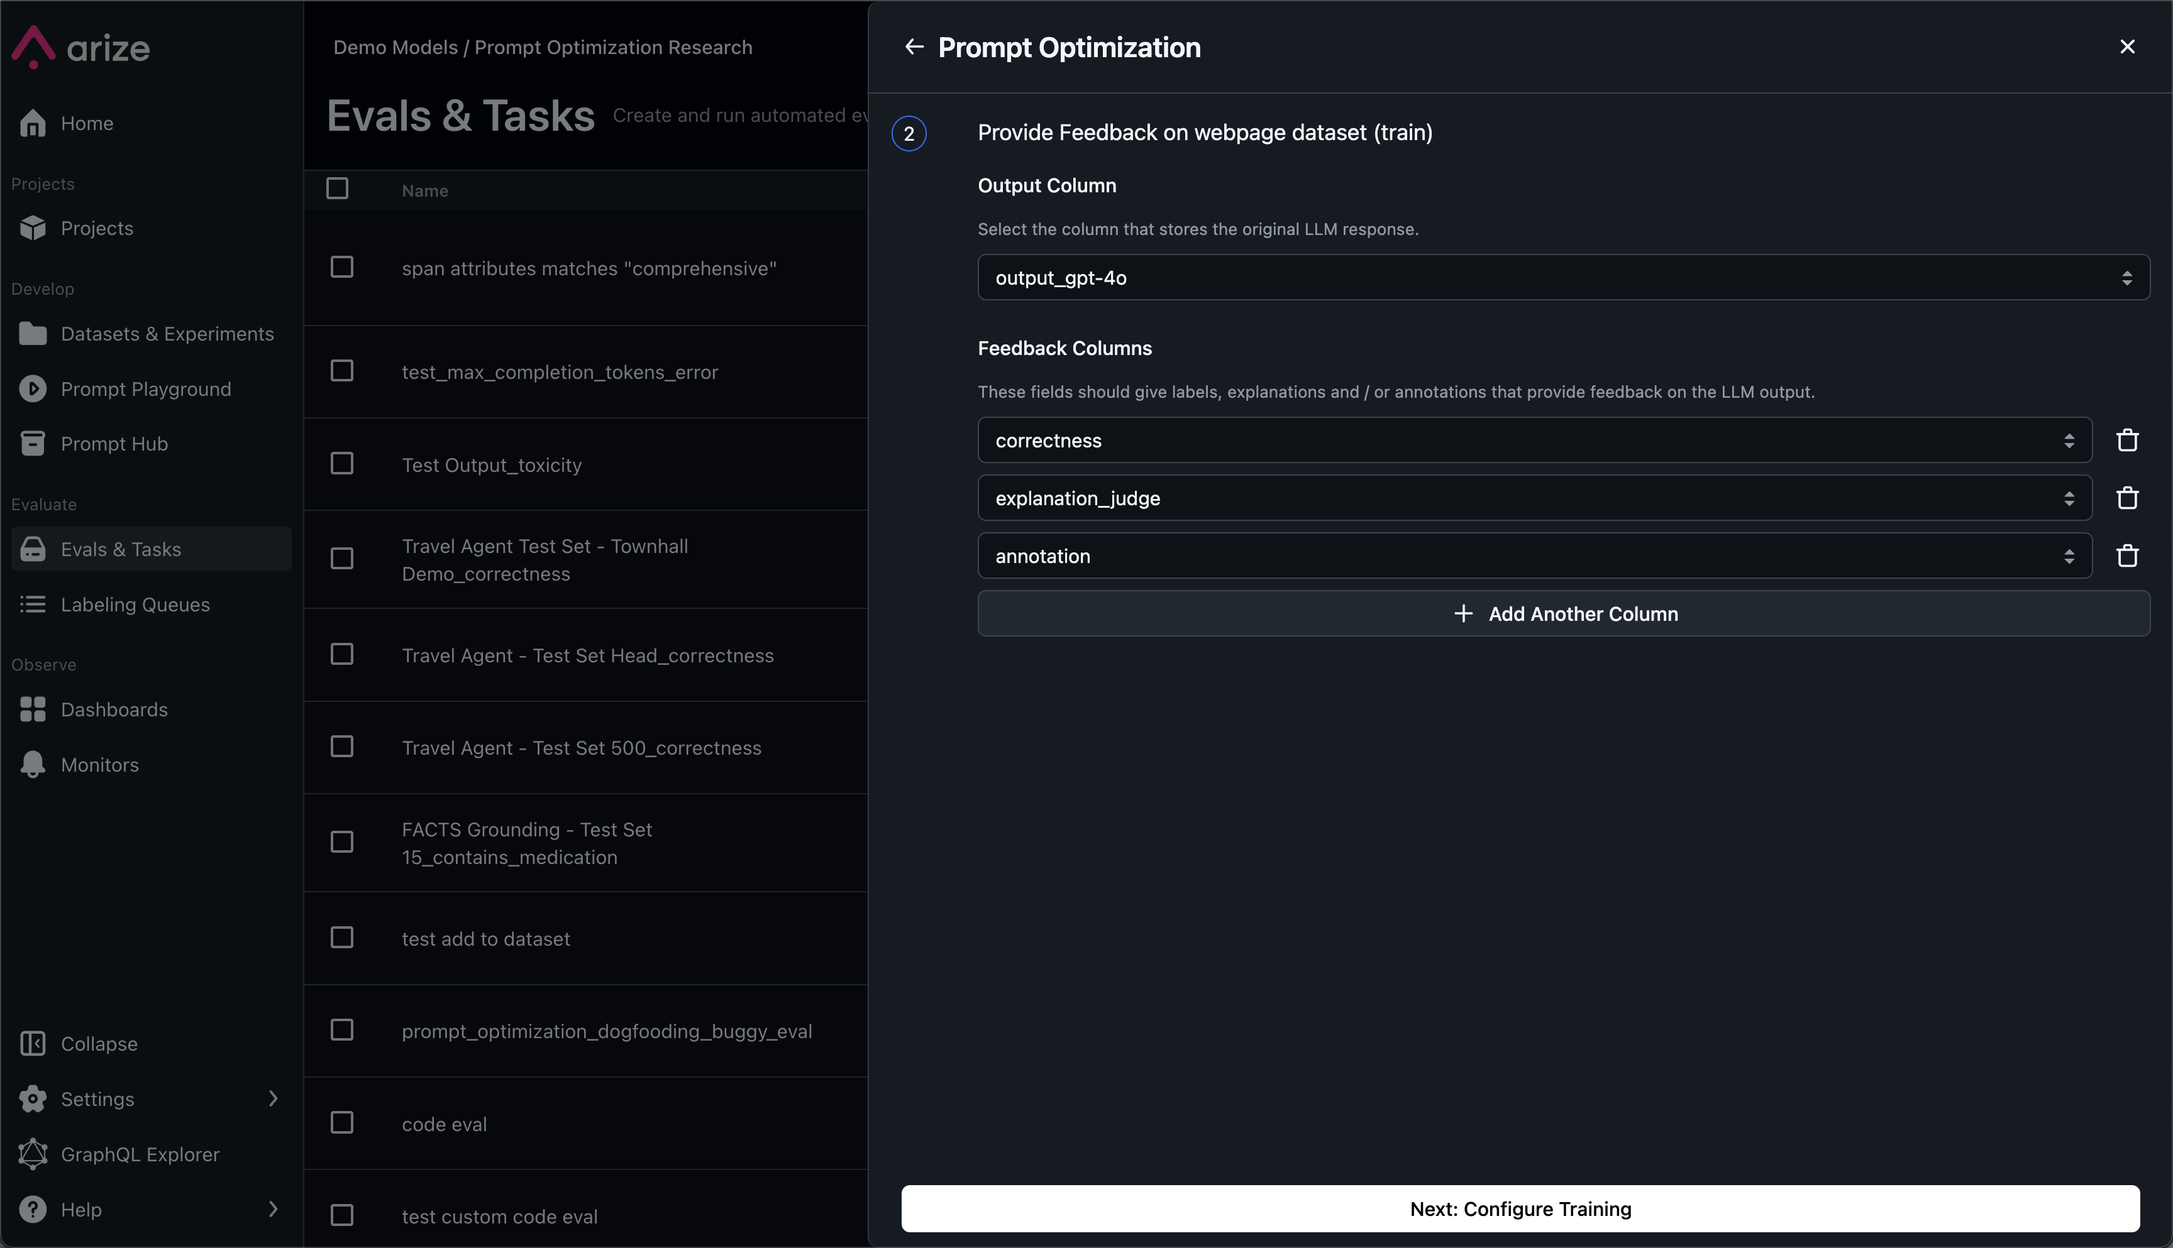Open Monitors in the sidebar

click(x=99, y=765)
